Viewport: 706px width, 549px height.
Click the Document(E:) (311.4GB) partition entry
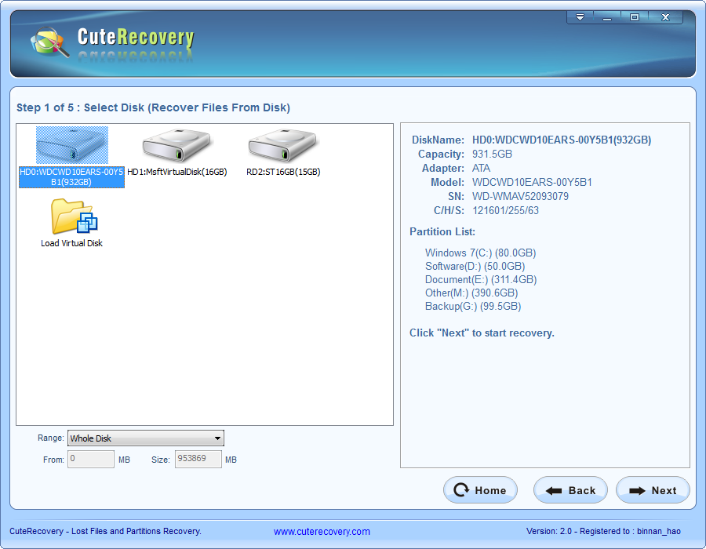tap(481, 279)
